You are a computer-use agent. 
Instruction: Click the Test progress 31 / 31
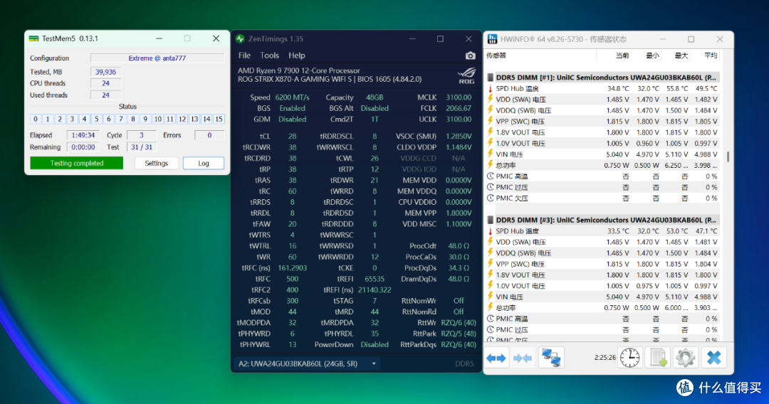[x=141, y=147]
